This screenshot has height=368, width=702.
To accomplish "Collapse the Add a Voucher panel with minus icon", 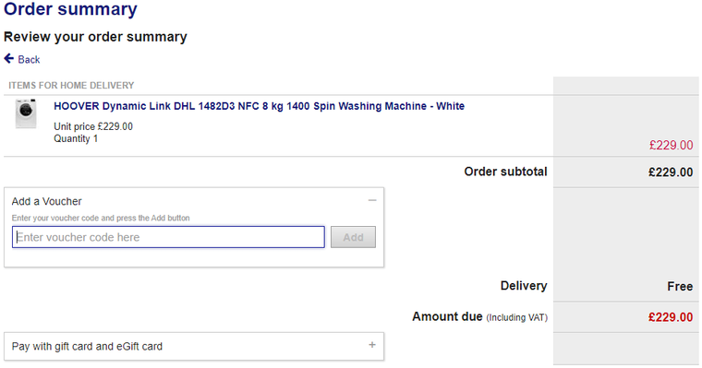I will [372, 200].
